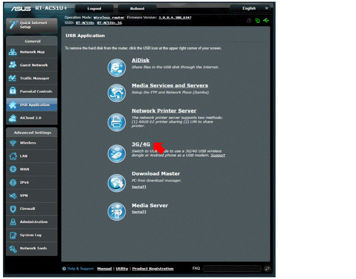Open Parental Controls section

coord(32,91)
